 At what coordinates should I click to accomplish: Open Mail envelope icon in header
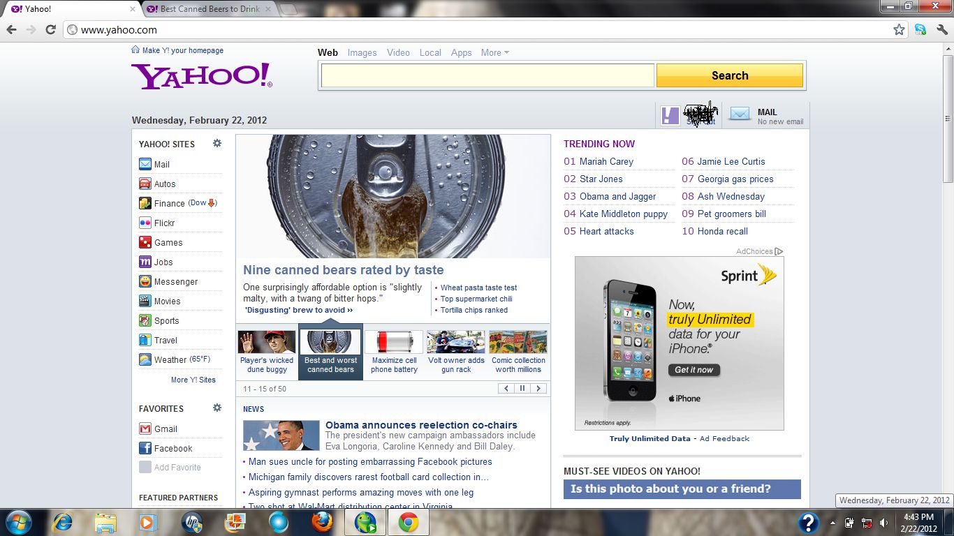click(x=740, y=115)
